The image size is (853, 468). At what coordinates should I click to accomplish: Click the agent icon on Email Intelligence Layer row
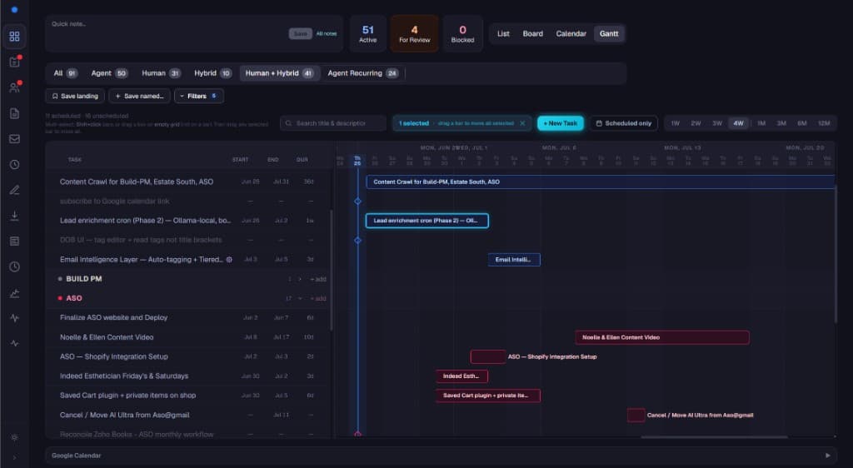pos(229,260)
